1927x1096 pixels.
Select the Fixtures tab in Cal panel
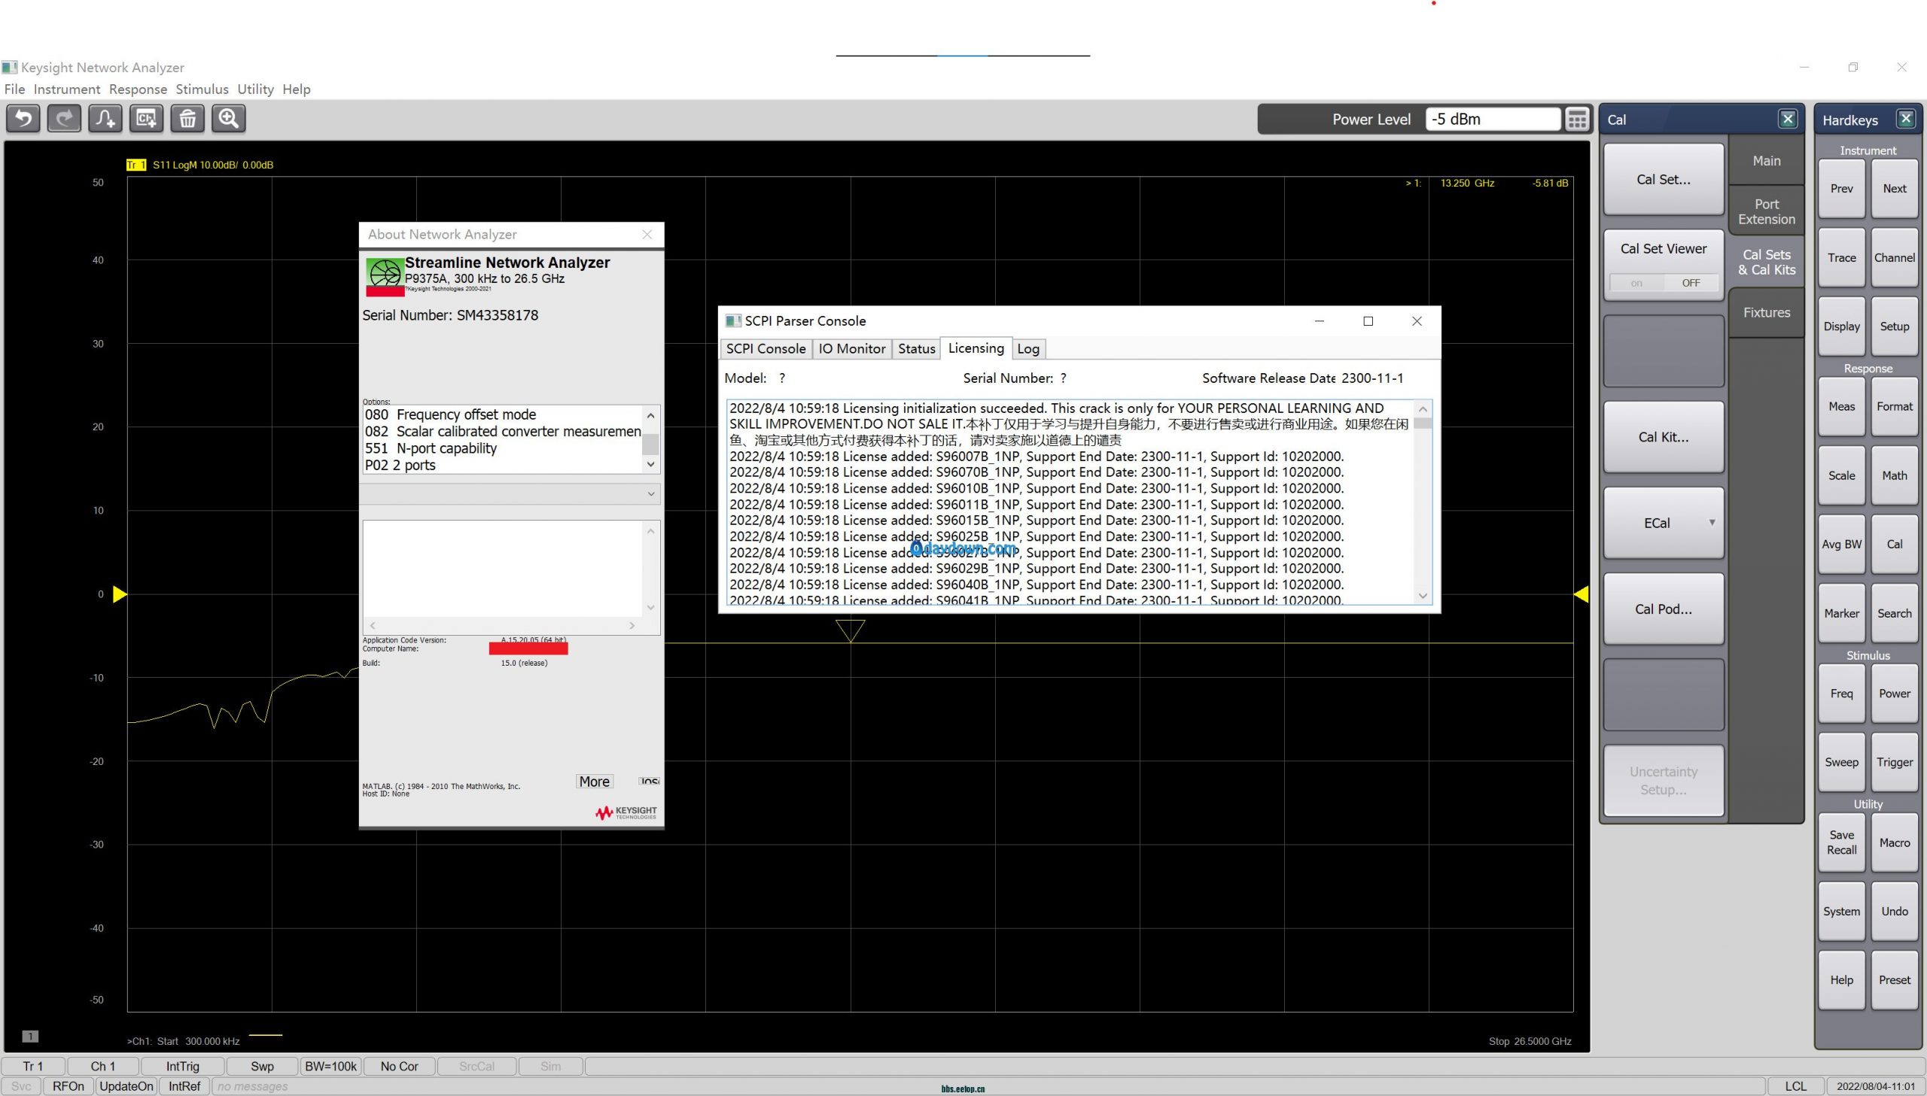[1766, 312]
